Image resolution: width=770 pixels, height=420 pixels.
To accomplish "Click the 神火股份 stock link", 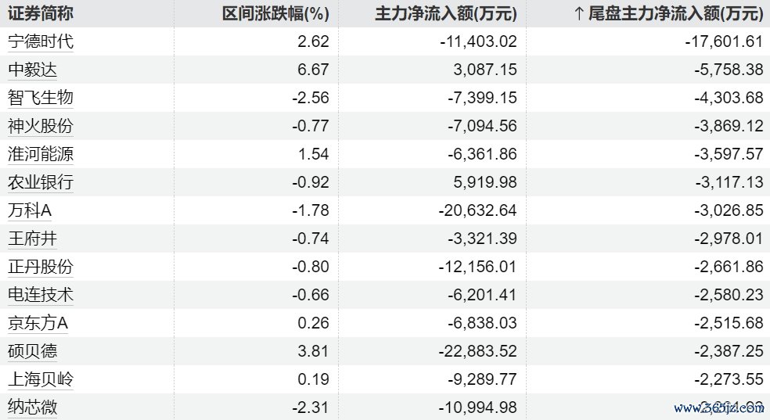I will 40,126.
